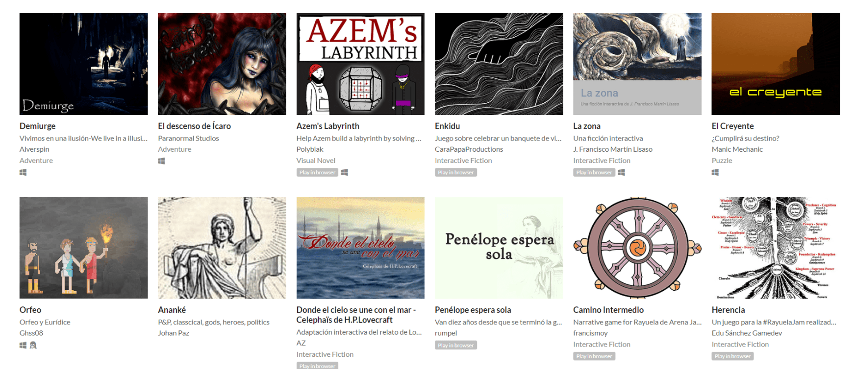The width and height of the screenshot is (854, 369).
Task: Open el creyente orange cover thumbnail
Action: [x=776, y=64]
